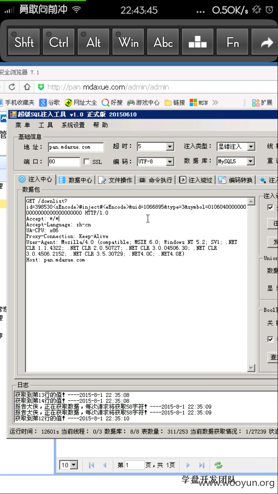Open the 帮助 menu

tap(100, 125)
